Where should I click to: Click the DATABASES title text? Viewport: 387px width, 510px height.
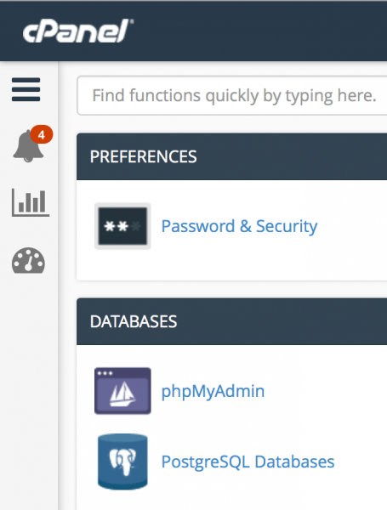click(x=134, y=321)
